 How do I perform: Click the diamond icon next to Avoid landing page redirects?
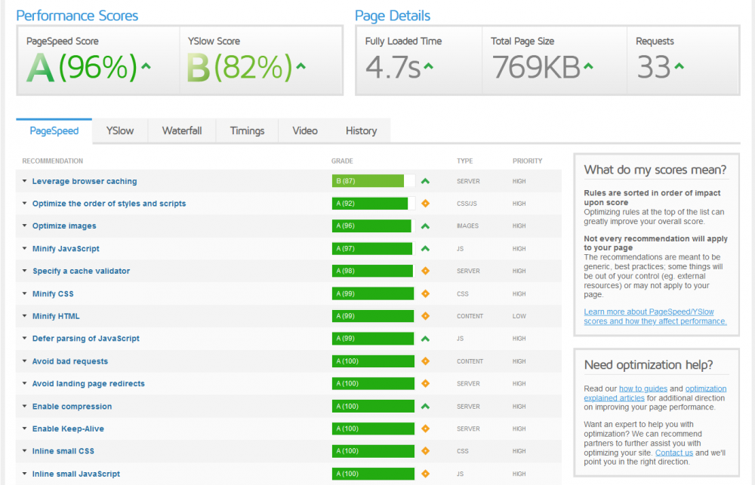point(425,383)
